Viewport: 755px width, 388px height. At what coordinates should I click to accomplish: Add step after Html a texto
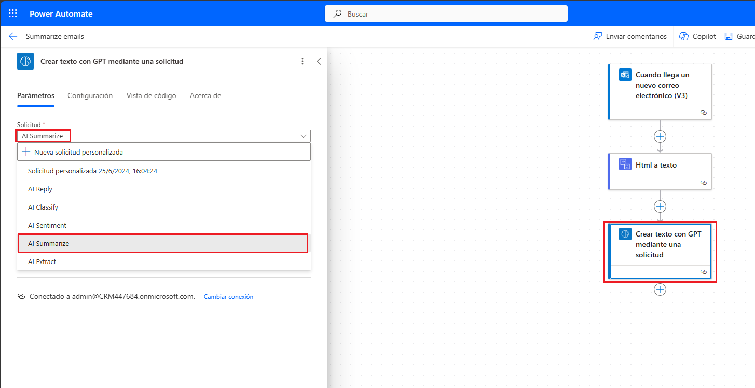pos(660,206)
